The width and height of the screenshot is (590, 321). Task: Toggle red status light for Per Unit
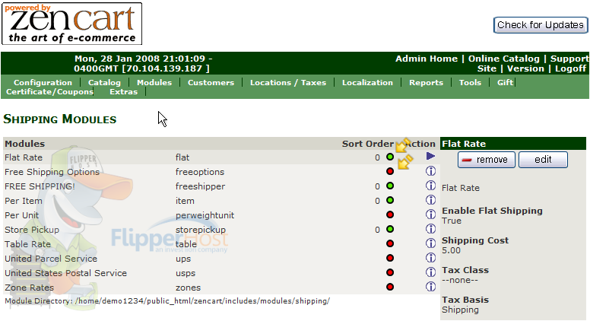390,215
